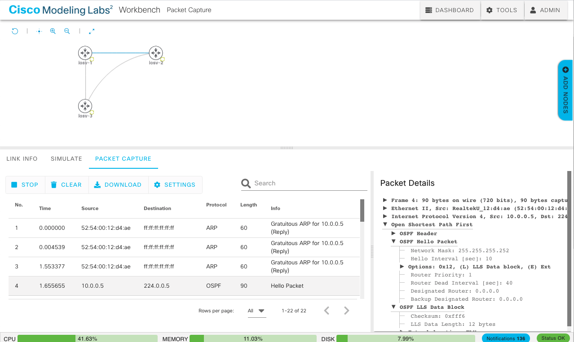Click the MEMORY usage bar
The image size is (574, 342).
(x=252, y=338)
